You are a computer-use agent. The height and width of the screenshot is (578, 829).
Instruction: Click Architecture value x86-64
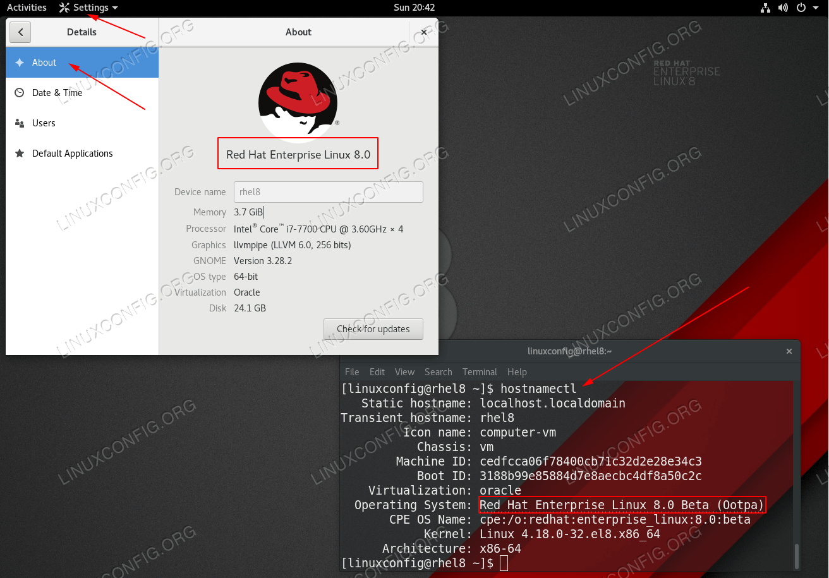pyautogui.click(x=501, y=549)
